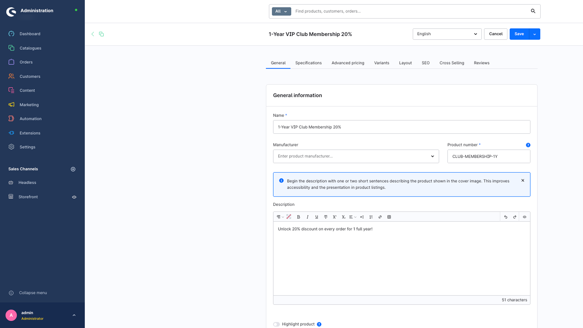
Task: Click the bold formatting icon
Action: coord(298,217)
